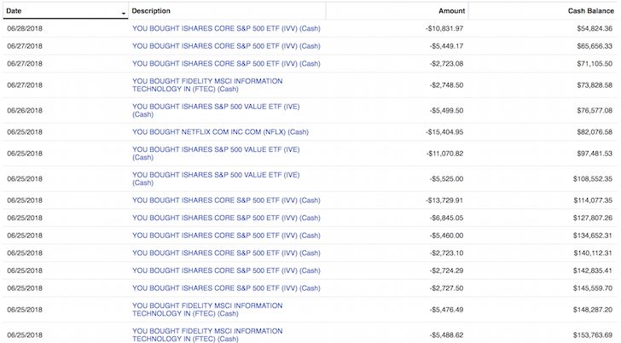The height and width of the screenshot is (343, 621).
Task: Open the IVV purchase for -$5,449.17
Action: (226, 46)
